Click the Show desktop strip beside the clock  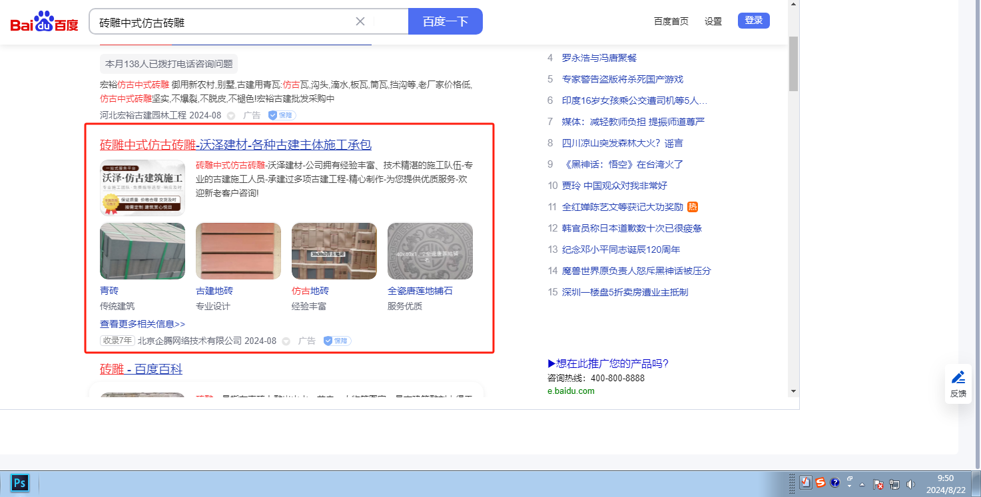click(x=976, y=484)
